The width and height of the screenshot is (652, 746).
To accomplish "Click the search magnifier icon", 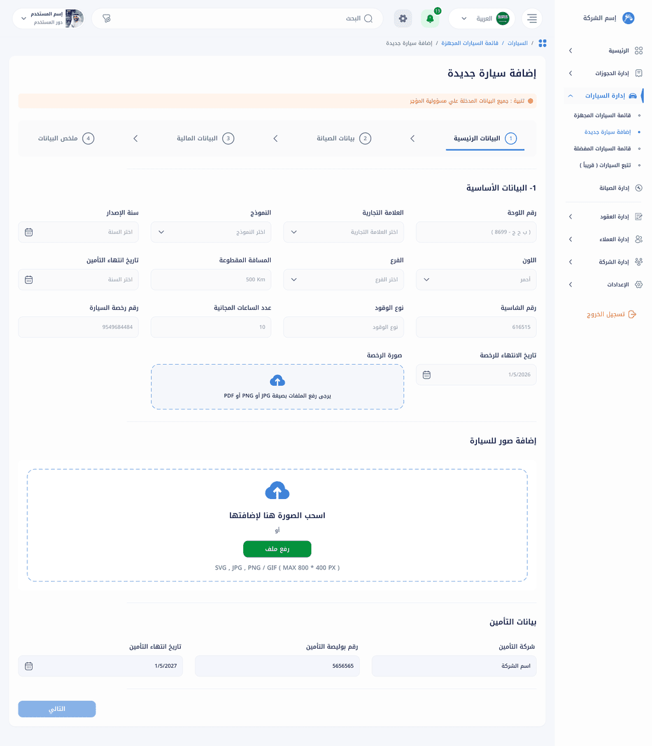I will pyautogui.click(x=369, y=18).
